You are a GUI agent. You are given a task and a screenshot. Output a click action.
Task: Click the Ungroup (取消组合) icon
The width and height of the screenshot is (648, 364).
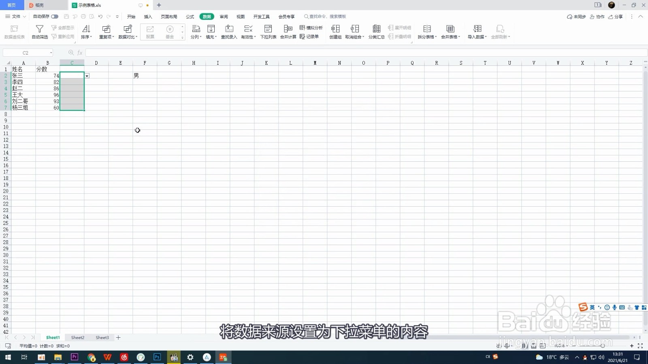[355, 29]
